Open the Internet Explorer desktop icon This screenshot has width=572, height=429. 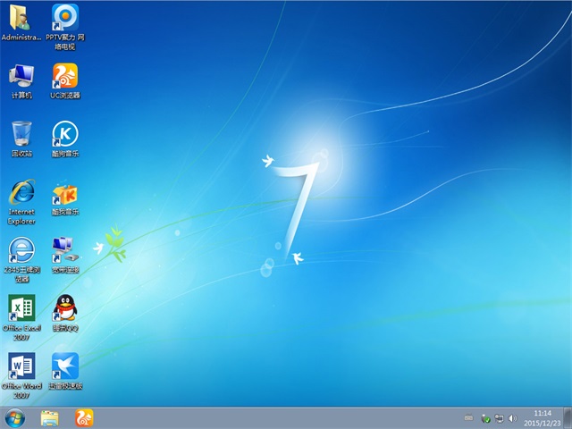[21, 192]
